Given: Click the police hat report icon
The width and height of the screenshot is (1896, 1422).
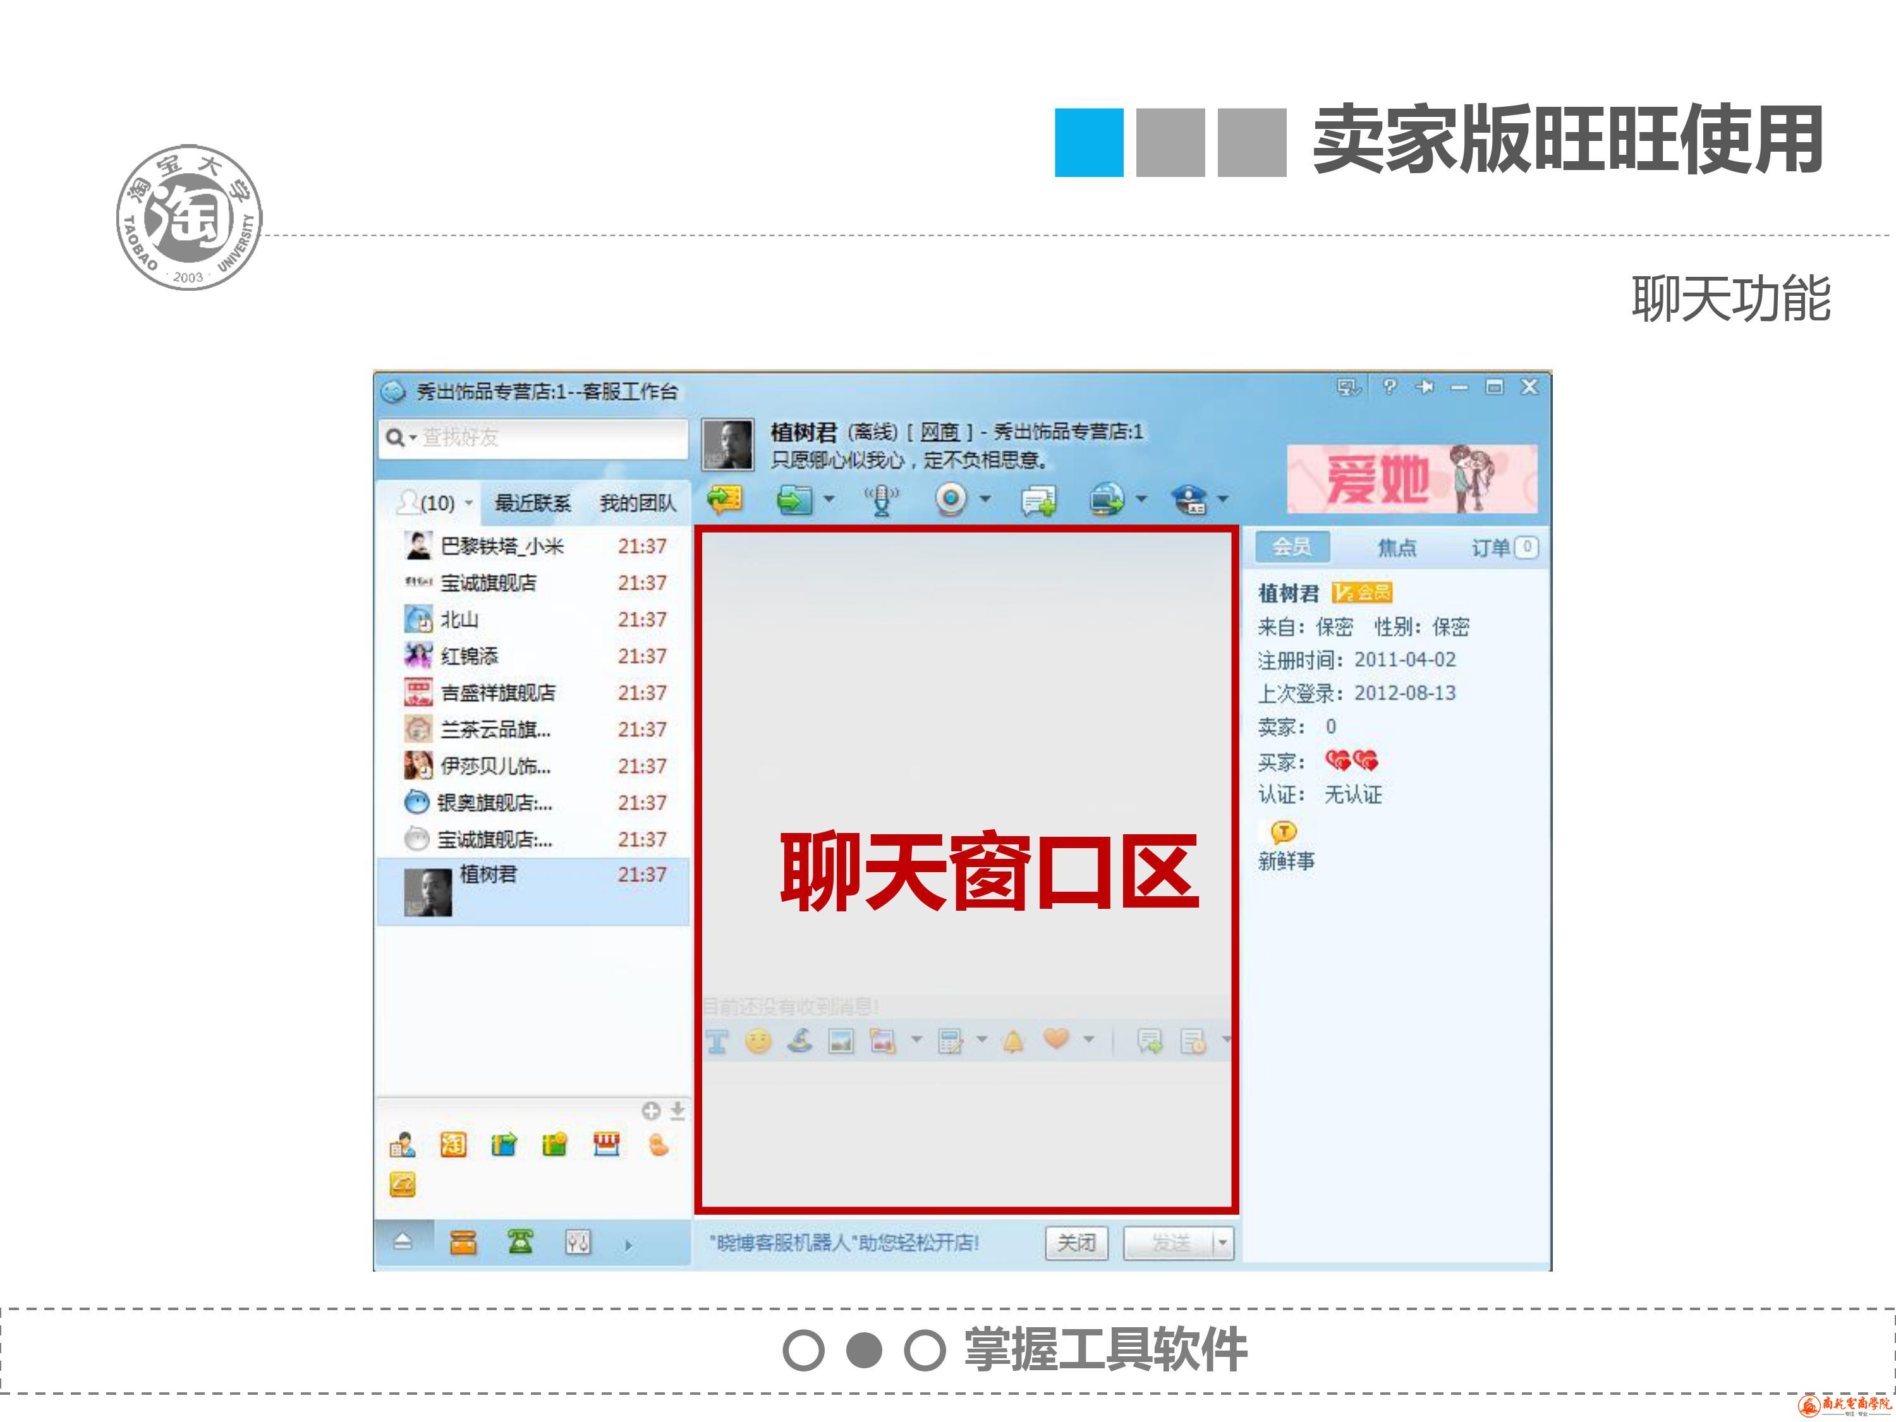Looking at the screenshot, I should [1189, 499].
